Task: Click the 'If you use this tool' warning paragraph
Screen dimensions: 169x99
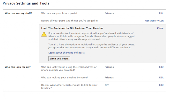Action: 91,36
